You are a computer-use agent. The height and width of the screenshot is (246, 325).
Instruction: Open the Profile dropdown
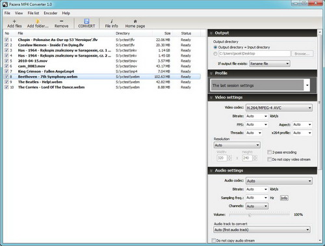click(261, 85)
